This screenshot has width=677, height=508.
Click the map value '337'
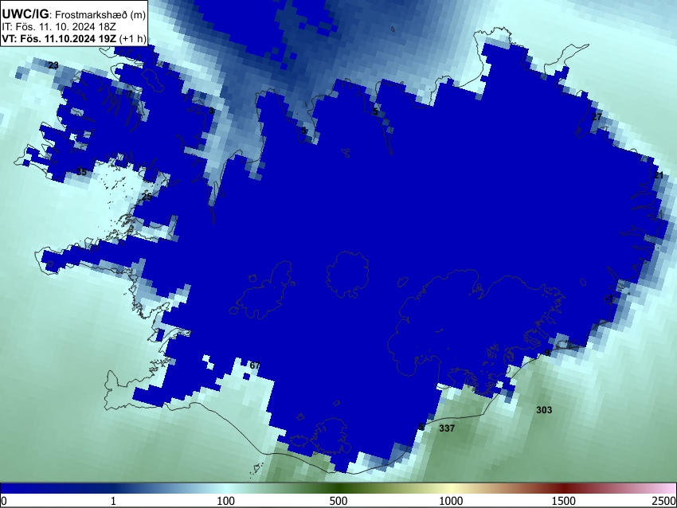point(447,428)
